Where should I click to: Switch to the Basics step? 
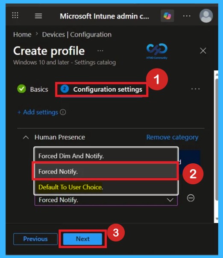pos(33,89)
